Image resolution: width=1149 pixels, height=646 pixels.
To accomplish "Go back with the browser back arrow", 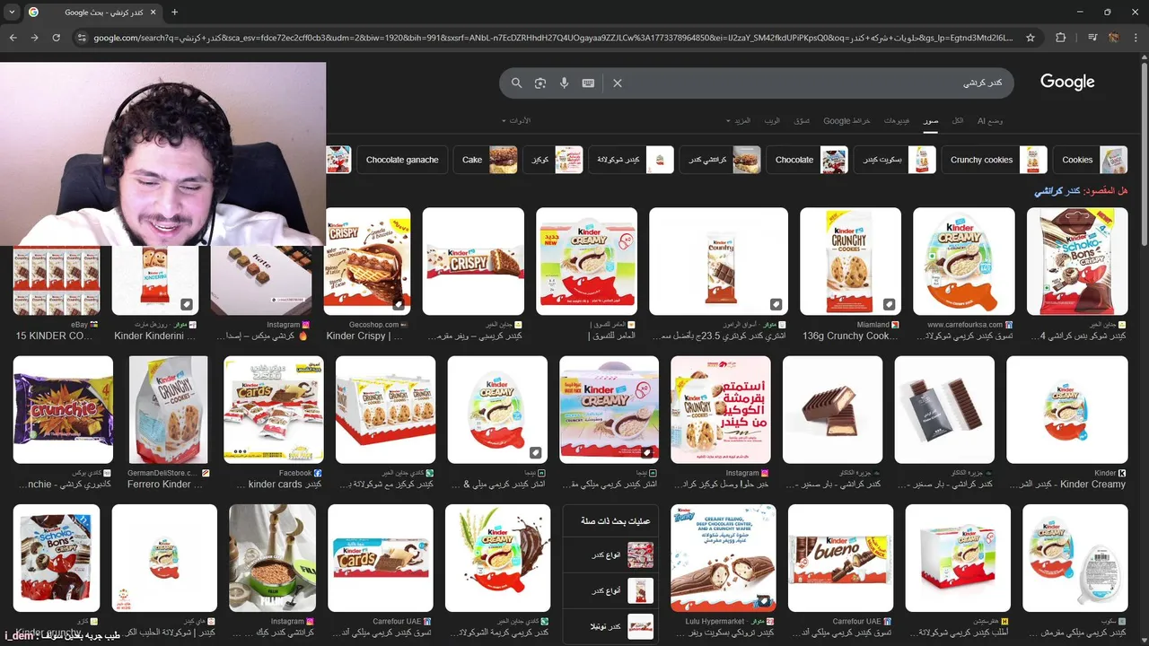I will coord(13,38).
